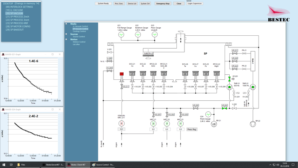This screenshot has height=168, width=298.
Task: Collapse the Sources tree section
Action: tap(66, 34)
